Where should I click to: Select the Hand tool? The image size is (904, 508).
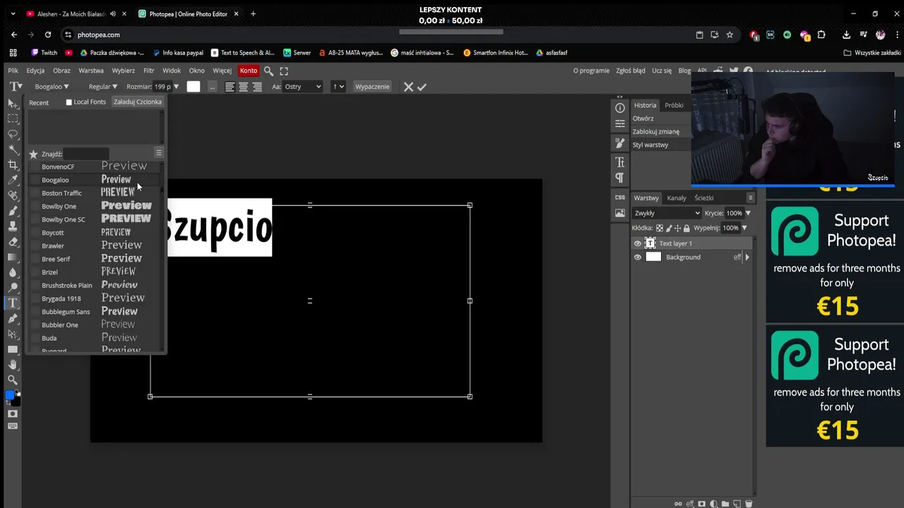13,365
